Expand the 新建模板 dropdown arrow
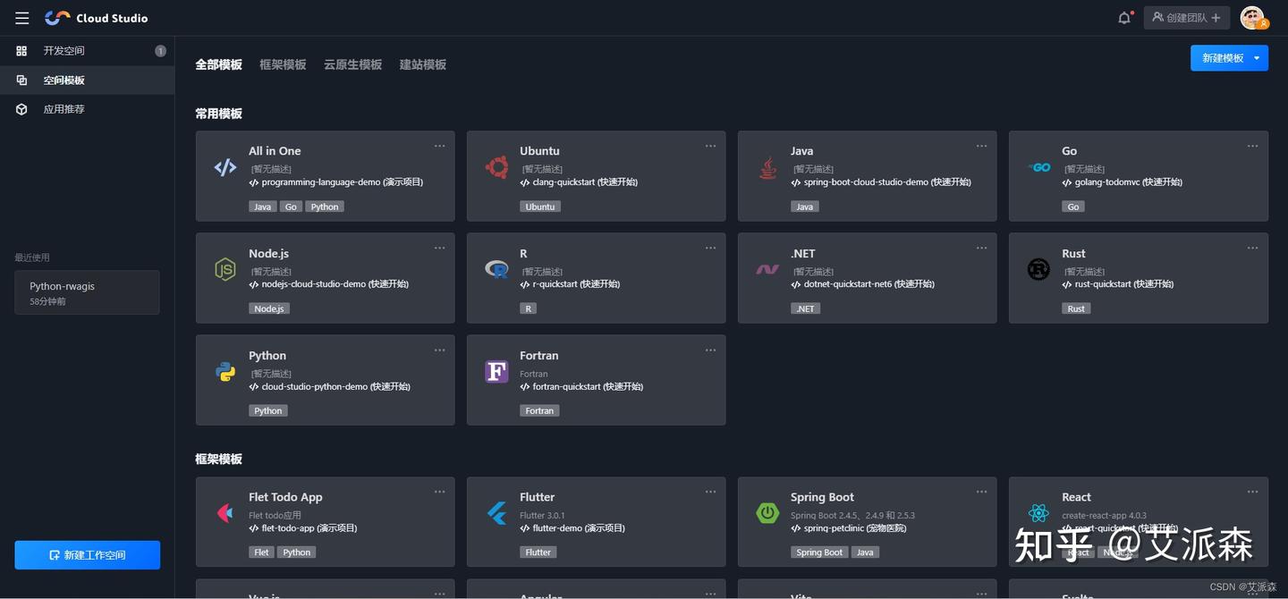 coord(1257,58)
